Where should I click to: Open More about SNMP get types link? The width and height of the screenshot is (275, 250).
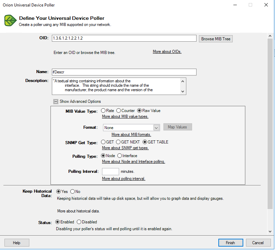click(x=125, y=148)
